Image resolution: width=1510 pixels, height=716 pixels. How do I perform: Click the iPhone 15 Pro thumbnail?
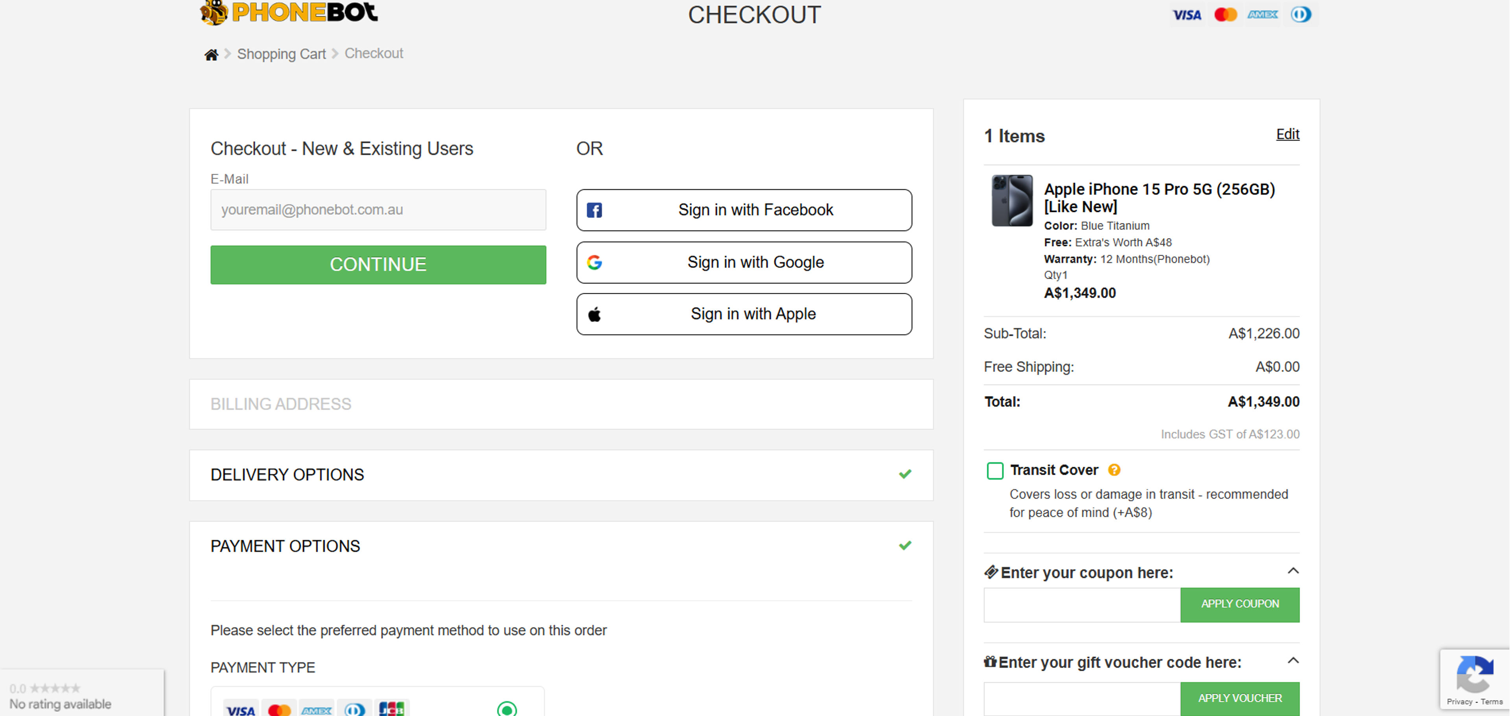tap(1012, 201)
